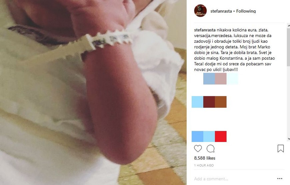View the 8,588 likes list
This screenshot has width=290, height=185.
click(x=205, y=158)
